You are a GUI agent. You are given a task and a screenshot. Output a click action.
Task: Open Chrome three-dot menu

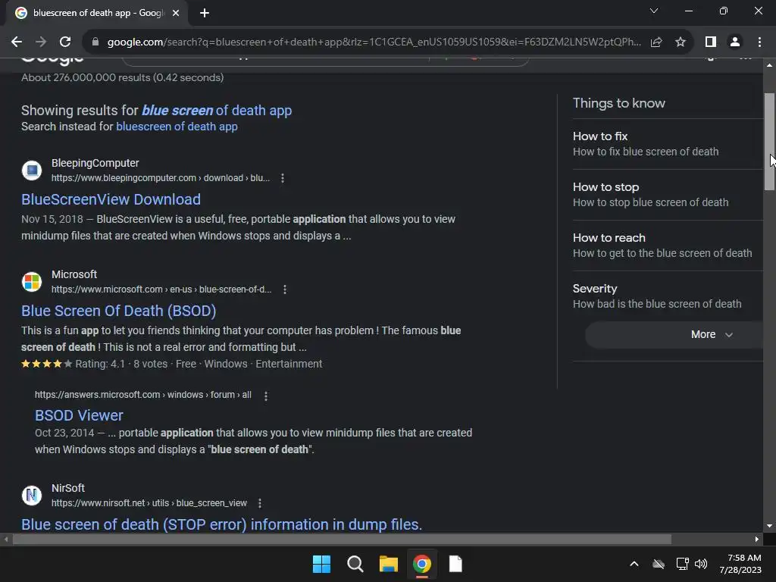759,42
